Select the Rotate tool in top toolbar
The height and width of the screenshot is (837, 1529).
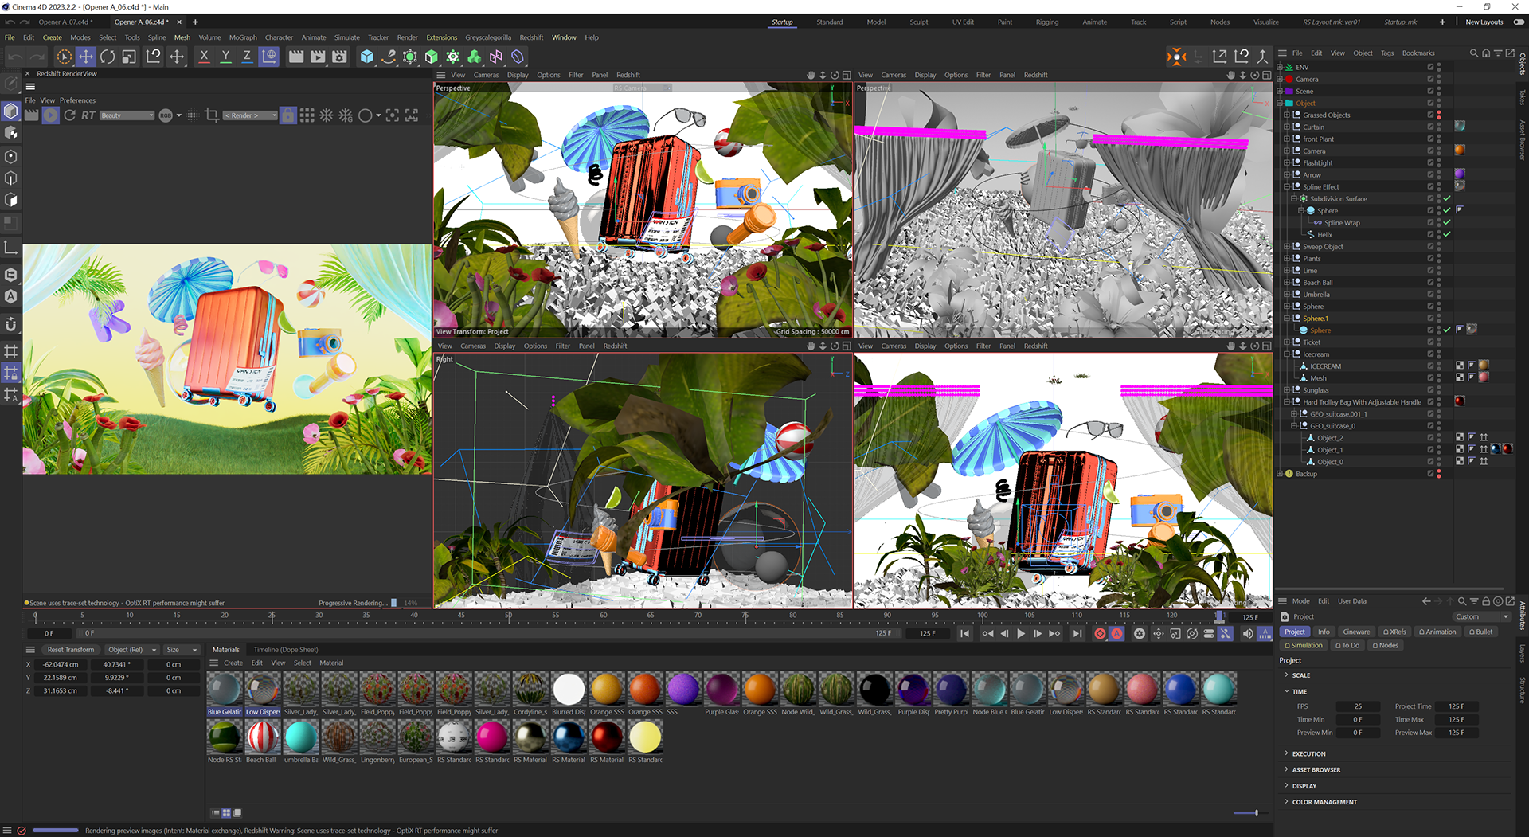click(x=108, y=57)
